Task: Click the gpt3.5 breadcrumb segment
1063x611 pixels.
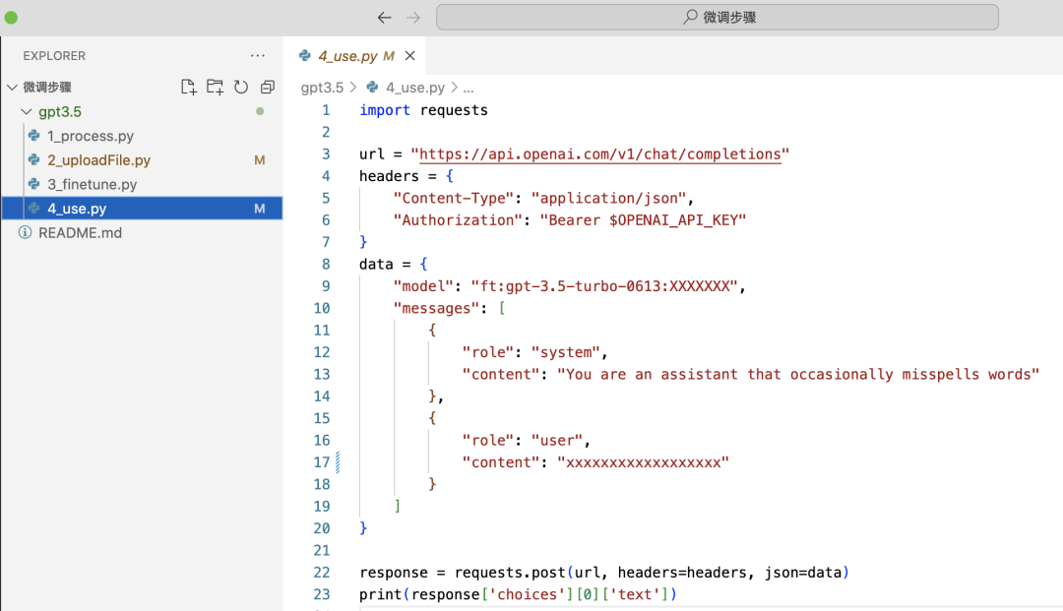Action: tap(322, 88)
